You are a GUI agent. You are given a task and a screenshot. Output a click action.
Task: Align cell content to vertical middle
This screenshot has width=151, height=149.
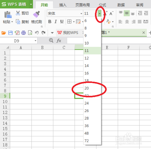(127, 13)
